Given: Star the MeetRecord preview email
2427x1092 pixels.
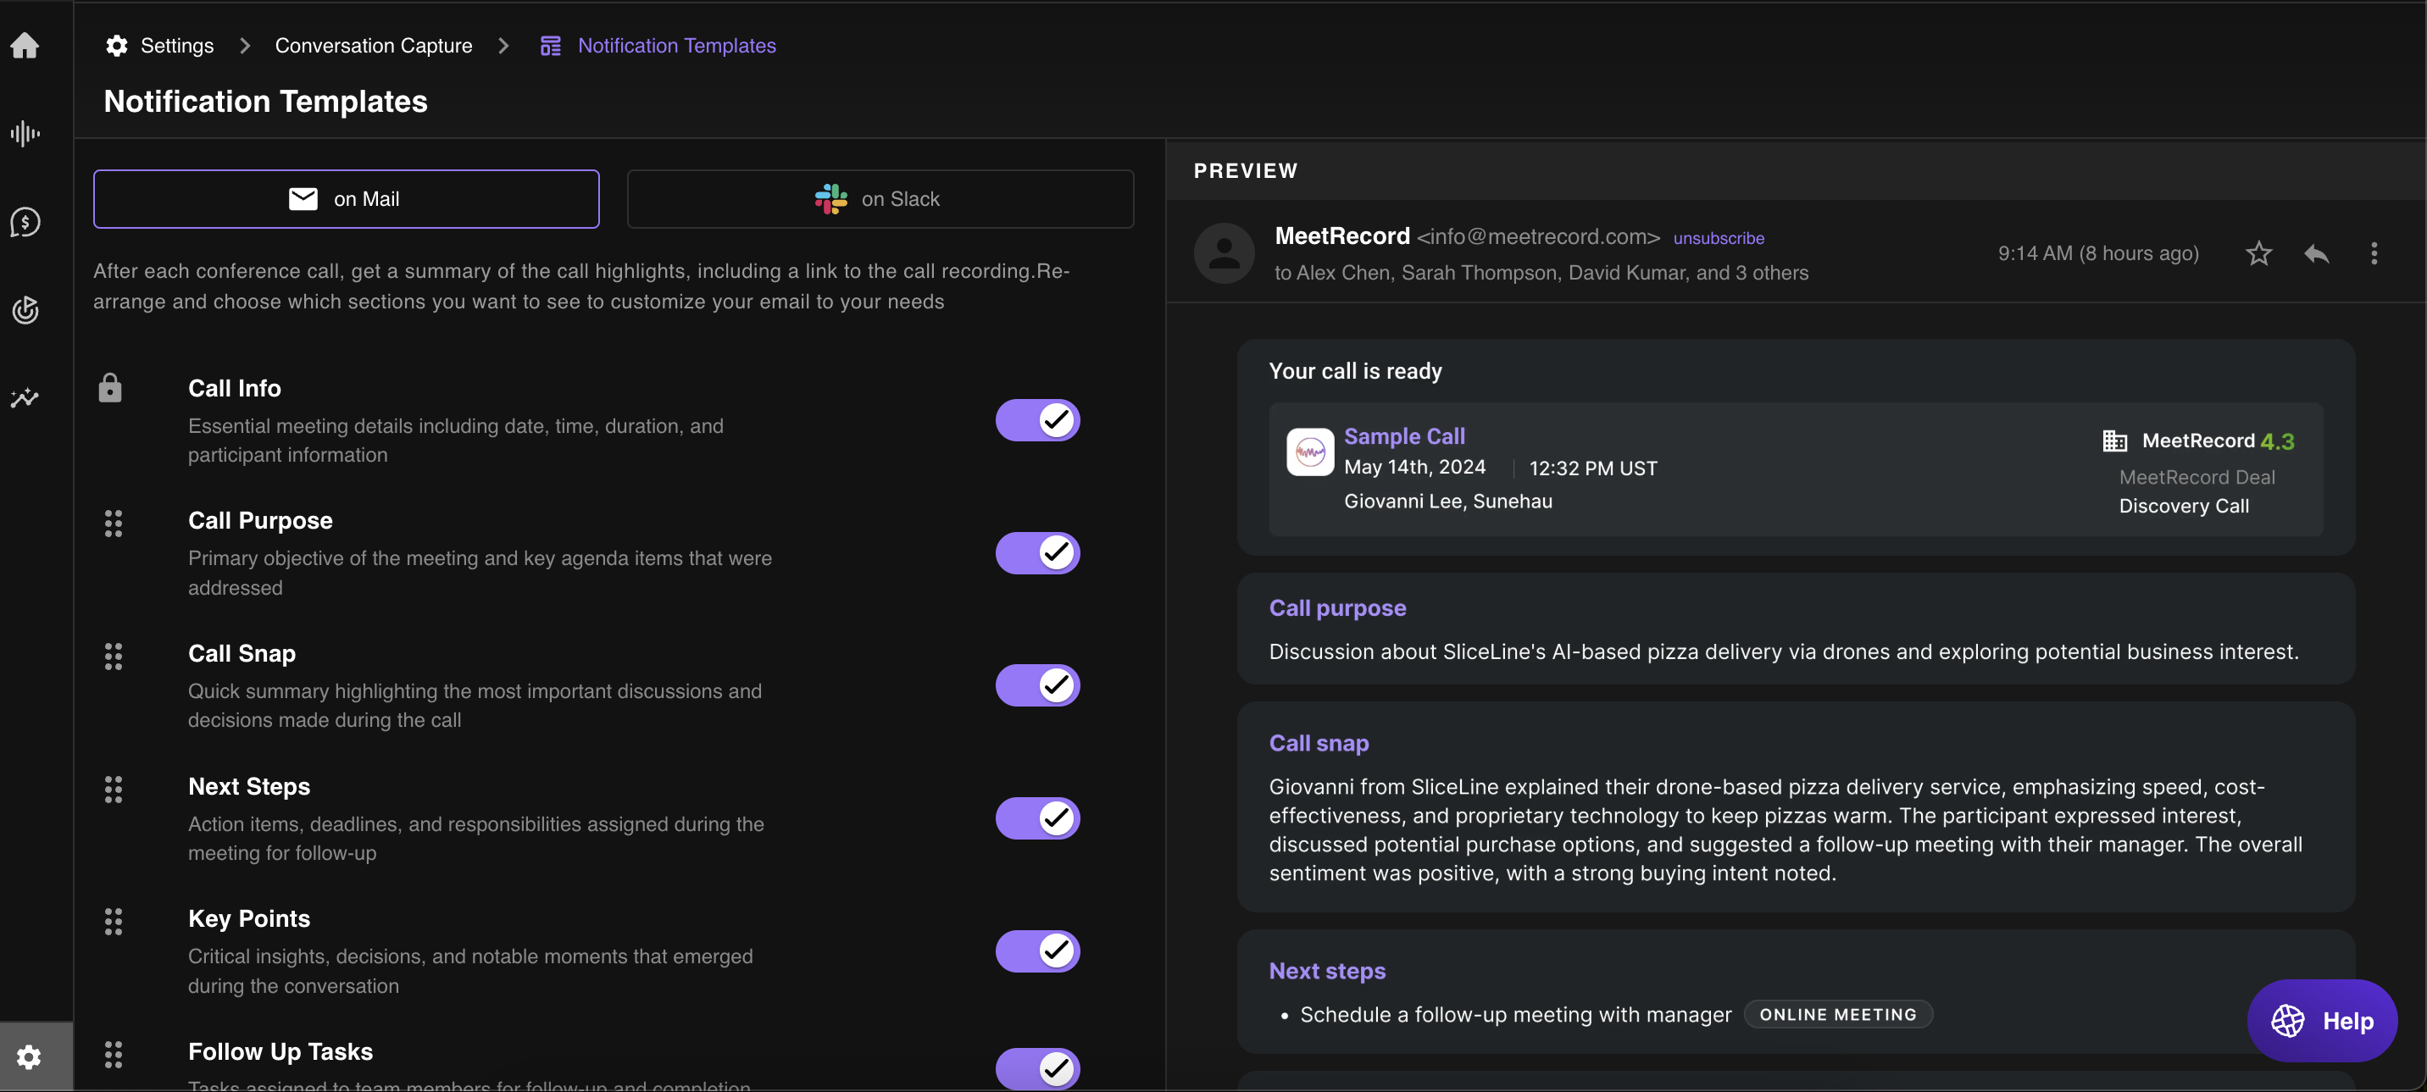Looking at the screenshot, I should [x=2258, y=253].
